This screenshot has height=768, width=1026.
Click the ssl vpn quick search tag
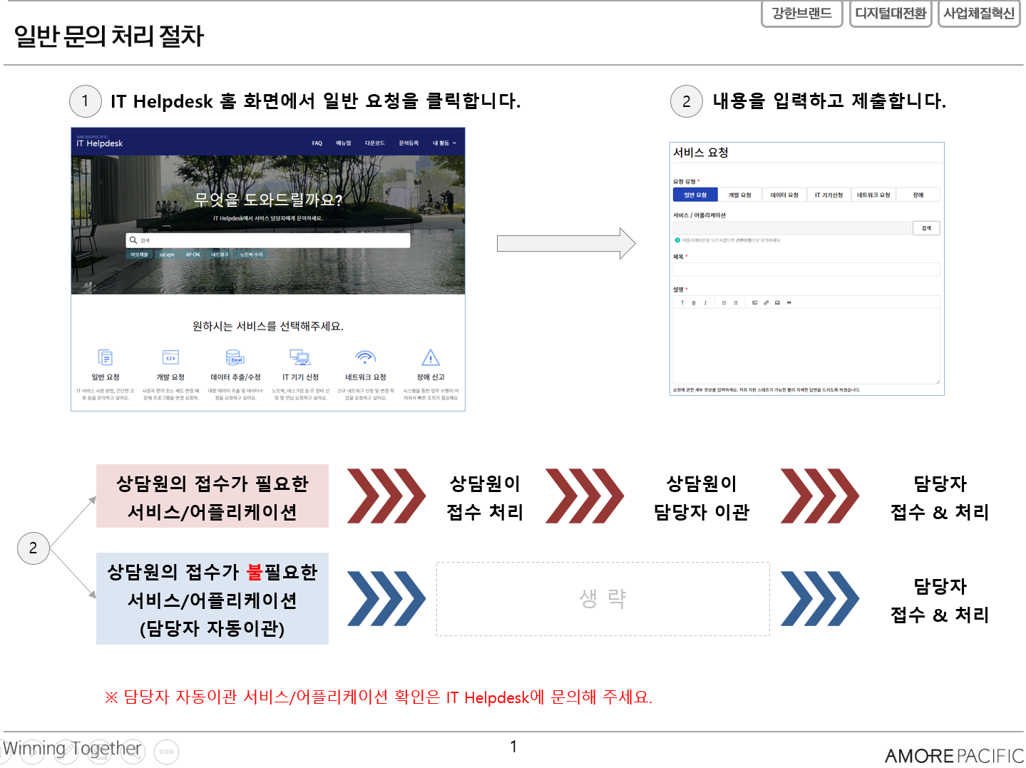pyautogui.click(x=167, y=255)
